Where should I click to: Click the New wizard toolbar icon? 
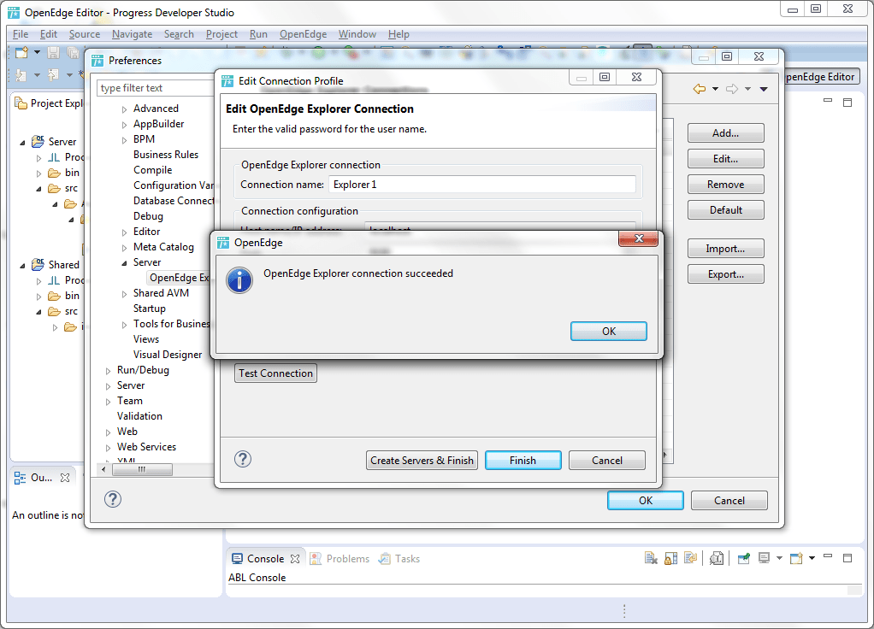(21, 53)
